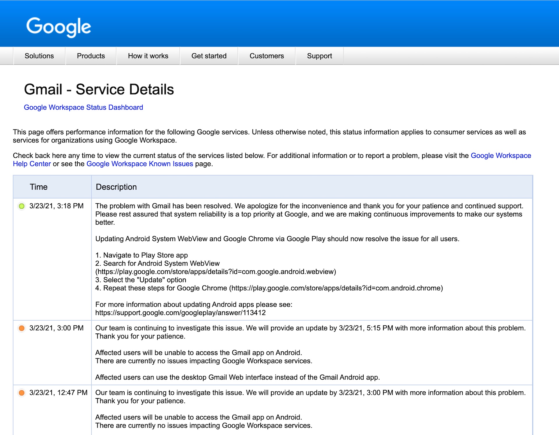The height and width of the screenshot is (435, 559).
Task: Click the googleplay support answer URL
Action: point(181,313)
